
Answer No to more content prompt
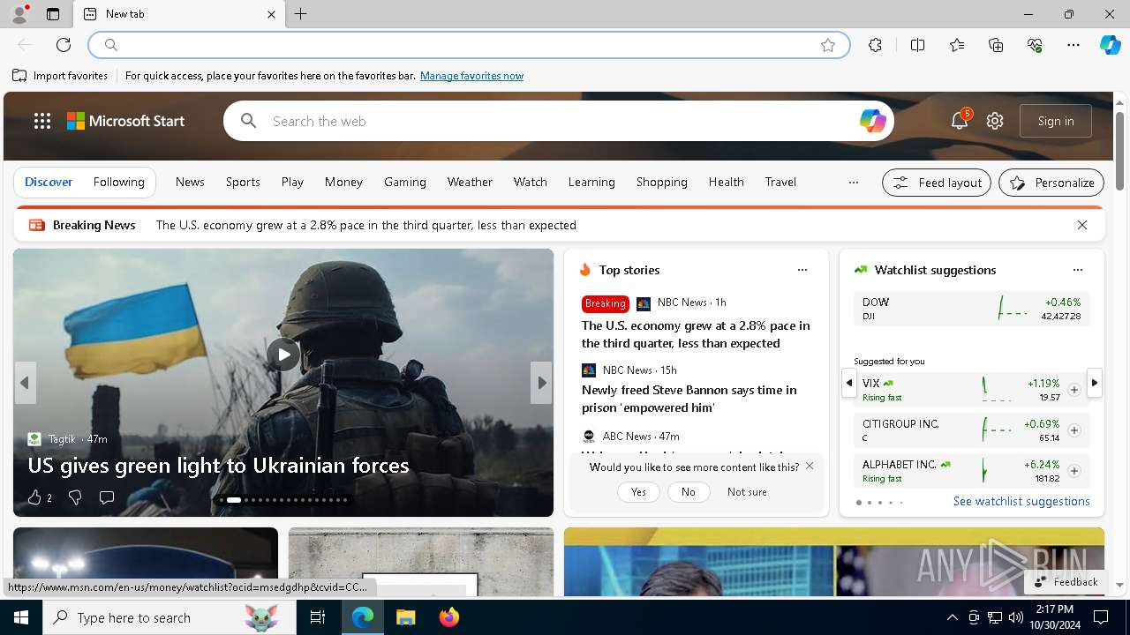pyautogui.click(x=689, y=492)
